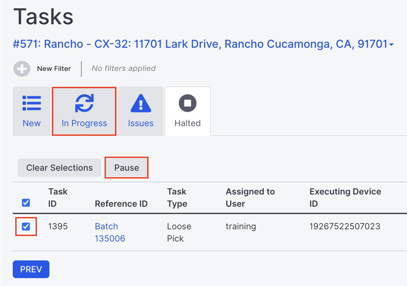Go to previous page with PREV button
The height and width of the screenshot is (286, 407).
tap(31, 269)
